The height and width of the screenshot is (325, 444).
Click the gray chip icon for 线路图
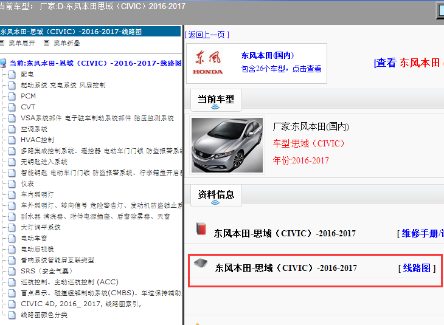(201, 263)
